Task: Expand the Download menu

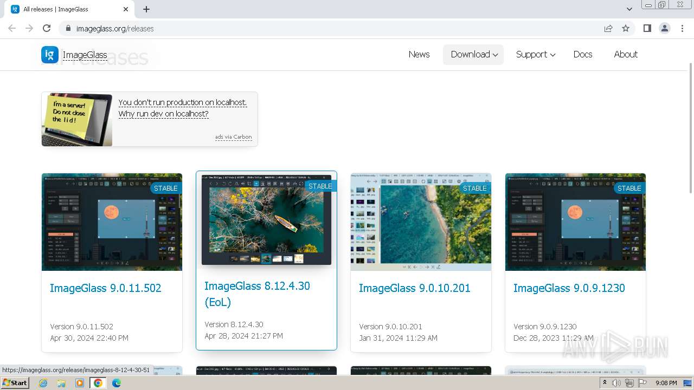Action: tap(473, 54)
